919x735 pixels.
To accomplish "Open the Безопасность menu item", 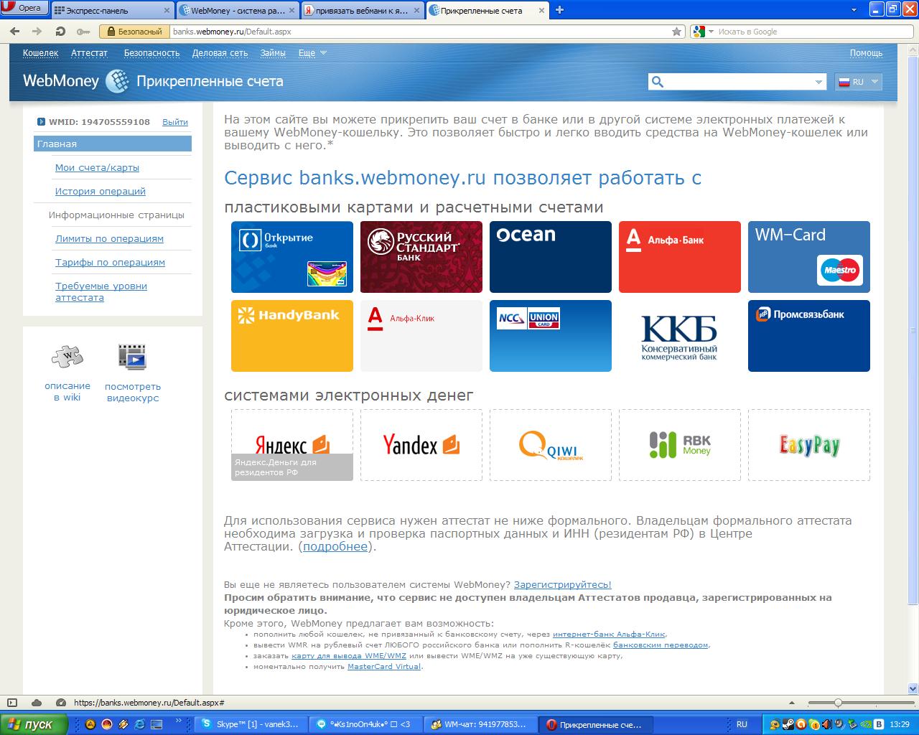I will pyautogui.click(x=151, y=53).
